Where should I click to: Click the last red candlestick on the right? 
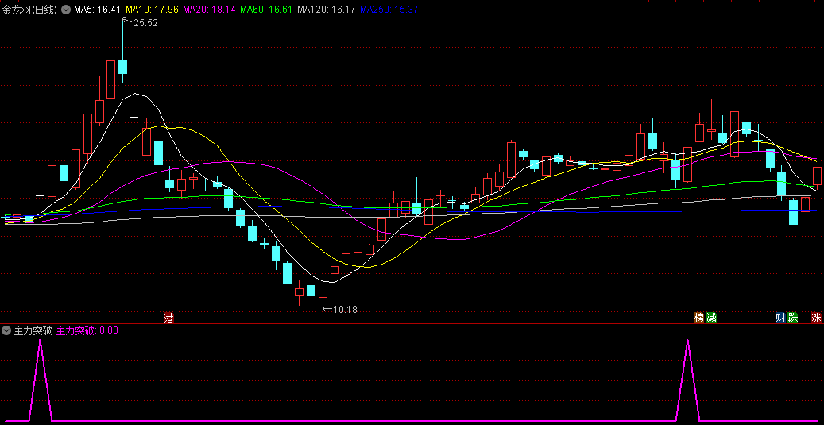tap(817, 176)
